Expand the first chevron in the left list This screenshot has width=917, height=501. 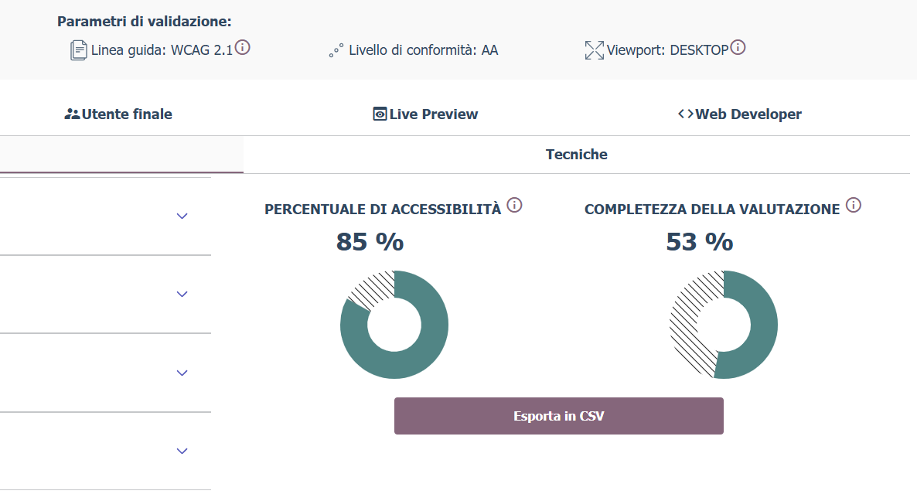click(x=182, y=216)
